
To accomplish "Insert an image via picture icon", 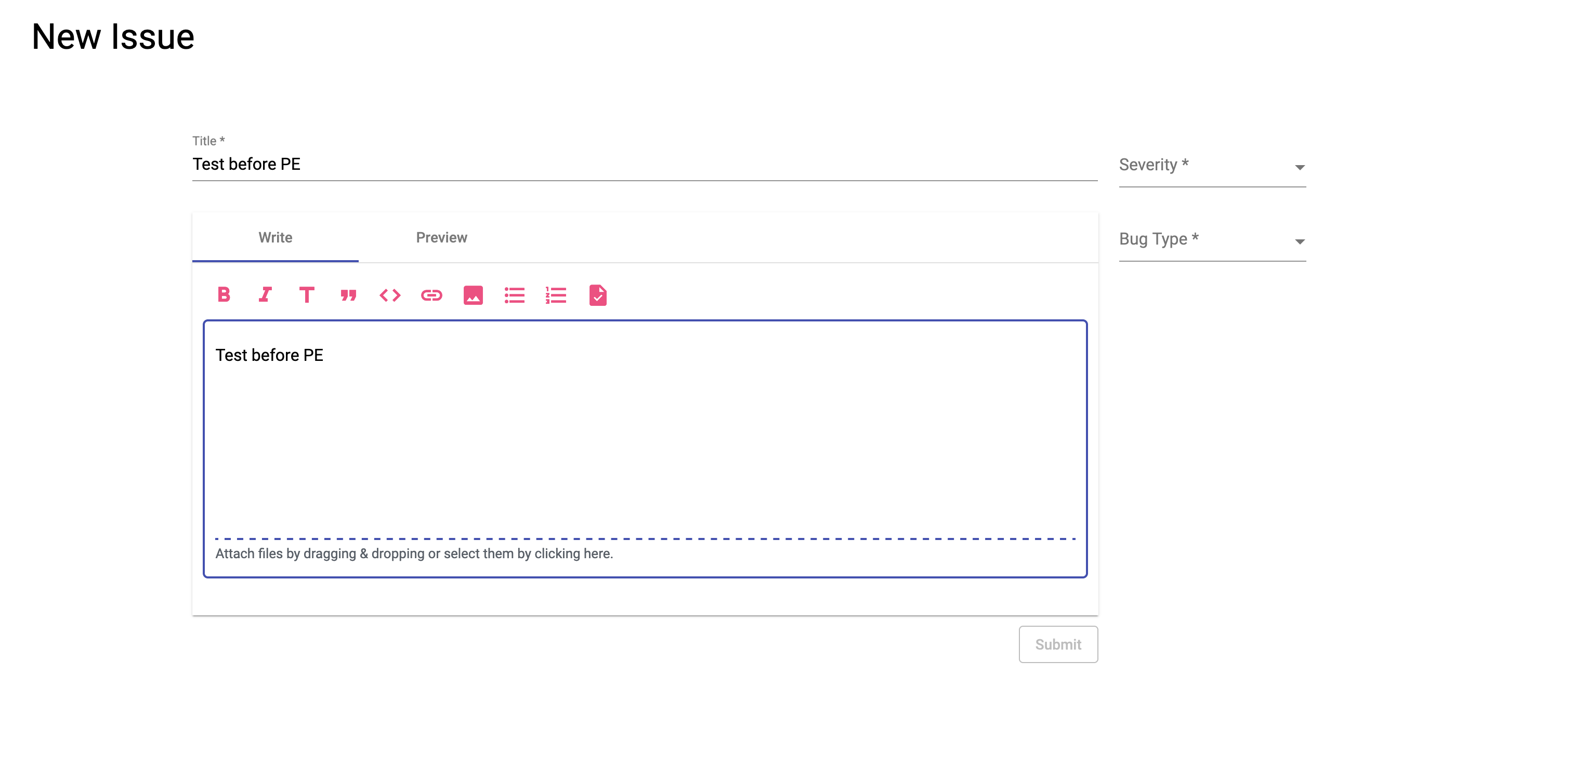I will (473, 295).
